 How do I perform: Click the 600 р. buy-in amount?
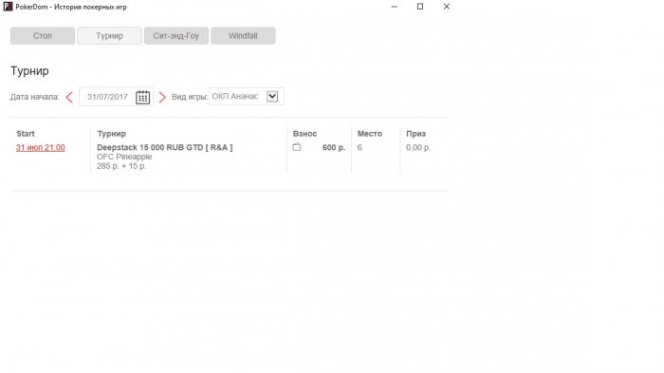click(334, 147)
